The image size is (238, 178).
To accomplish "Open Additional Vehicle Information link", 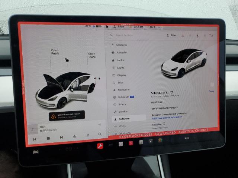I will [x=167, y=118].
